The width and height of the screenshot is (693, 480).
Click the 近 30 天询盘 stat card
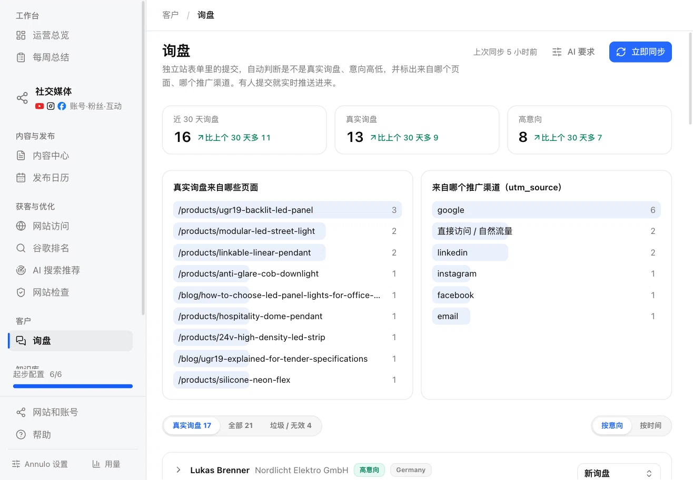coord(244,130)
